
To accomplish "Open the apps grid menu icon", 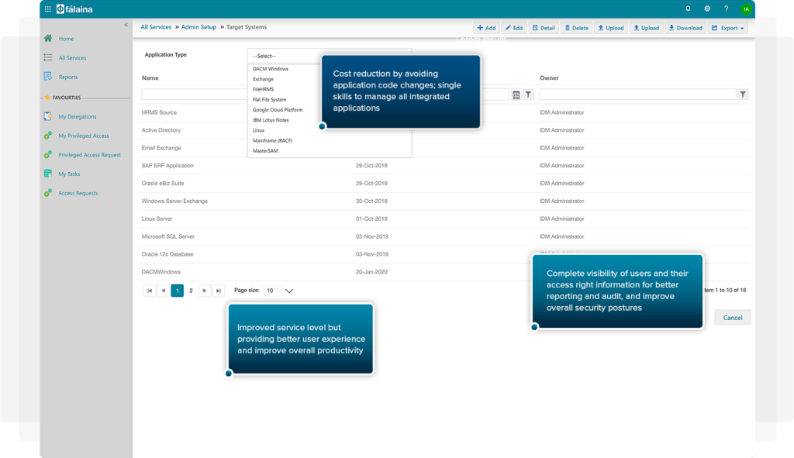I will [x=47, y=9].
